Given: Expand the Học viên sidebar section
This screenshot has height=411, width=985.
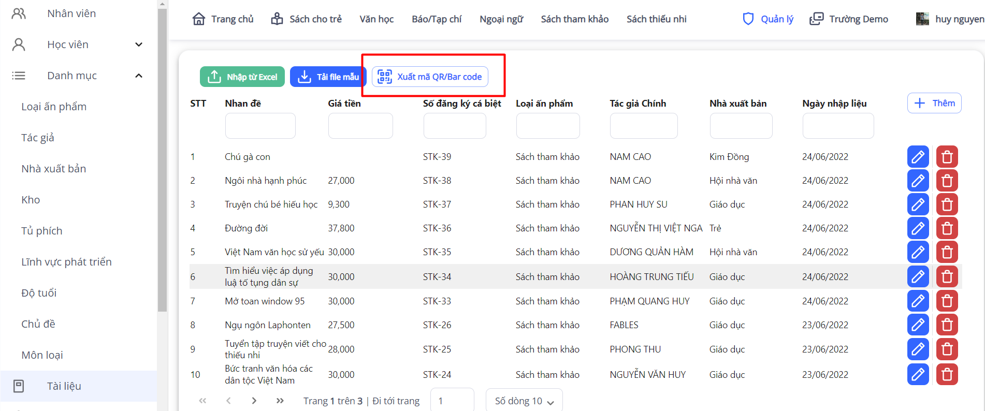Looking at the screenshot, I should coord(138,45).
